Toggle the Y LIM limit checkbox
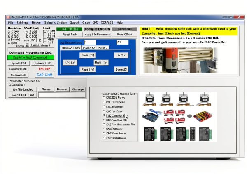 point(44,33)
